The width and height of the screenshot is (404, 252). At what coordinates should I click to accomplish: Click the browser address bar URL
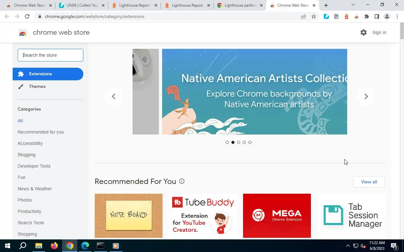click(x=94, y=16)
